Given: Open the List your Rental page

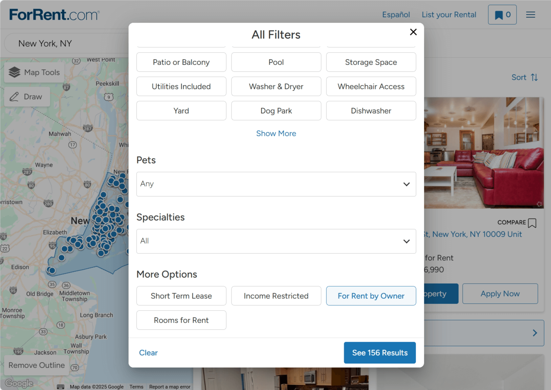Looking at the screenshot, I should pos(449,14).
